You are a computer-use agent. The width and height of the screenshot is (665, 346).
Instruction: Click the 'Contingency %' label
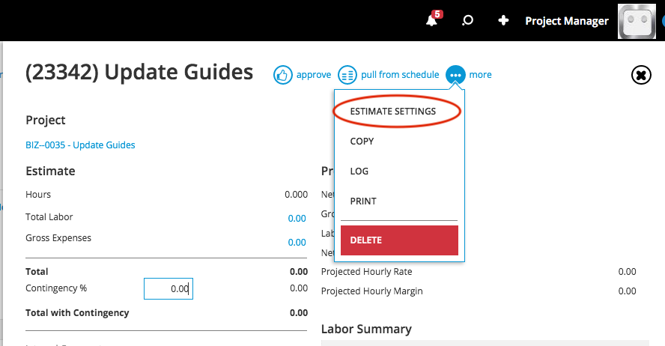56,288
